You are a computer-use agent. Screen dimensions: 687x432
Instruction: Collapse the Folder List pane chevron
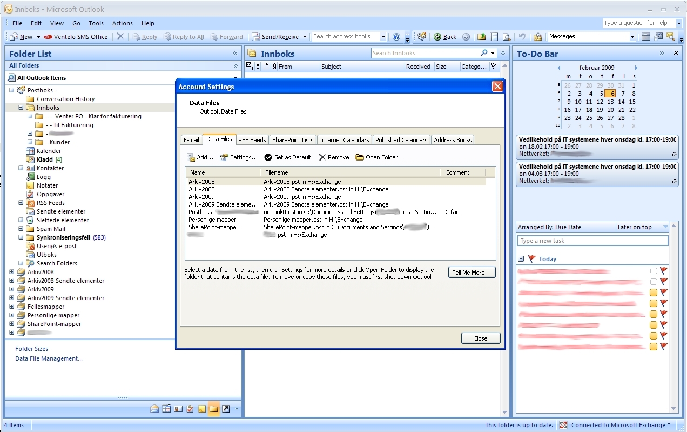pyautogui.click(x=235, y=54)
